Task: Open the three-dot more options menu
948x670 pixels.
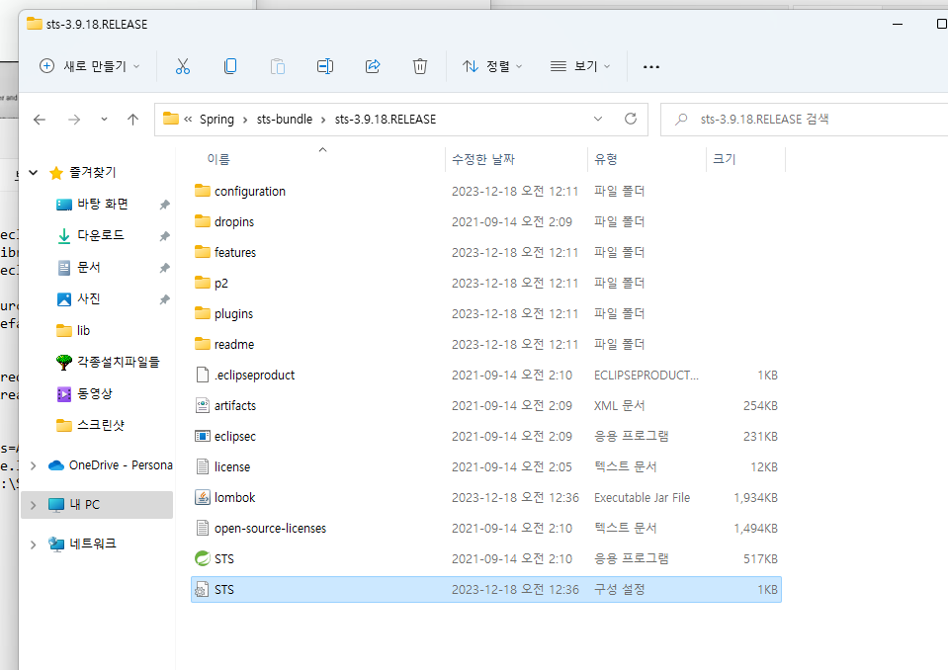Action: coord(651,67)
